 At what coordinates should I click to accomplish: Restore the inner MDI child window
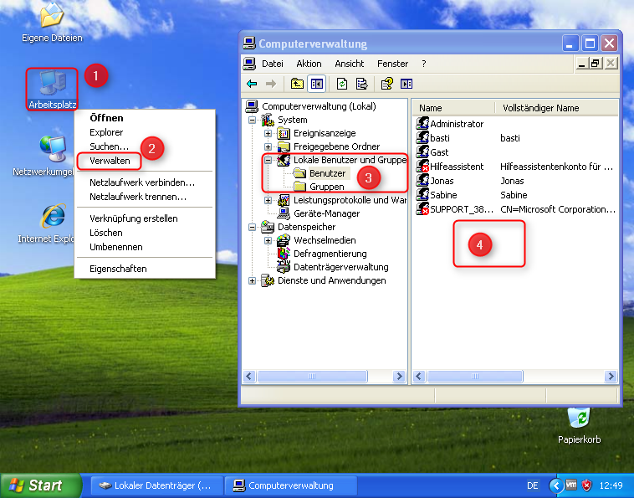(596, 64)
